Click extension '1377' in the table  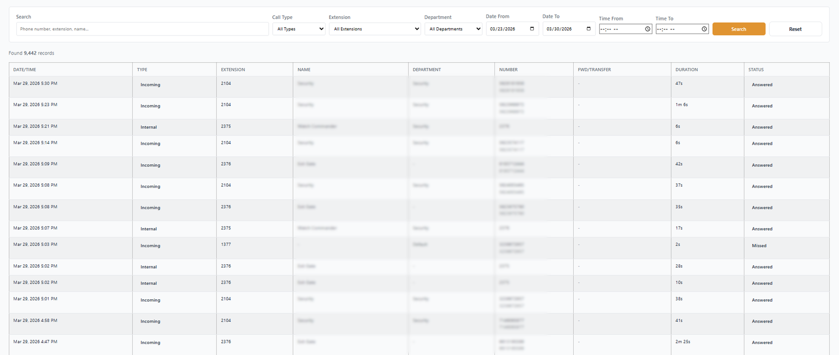pyautogui.click(x=226, y=244)
